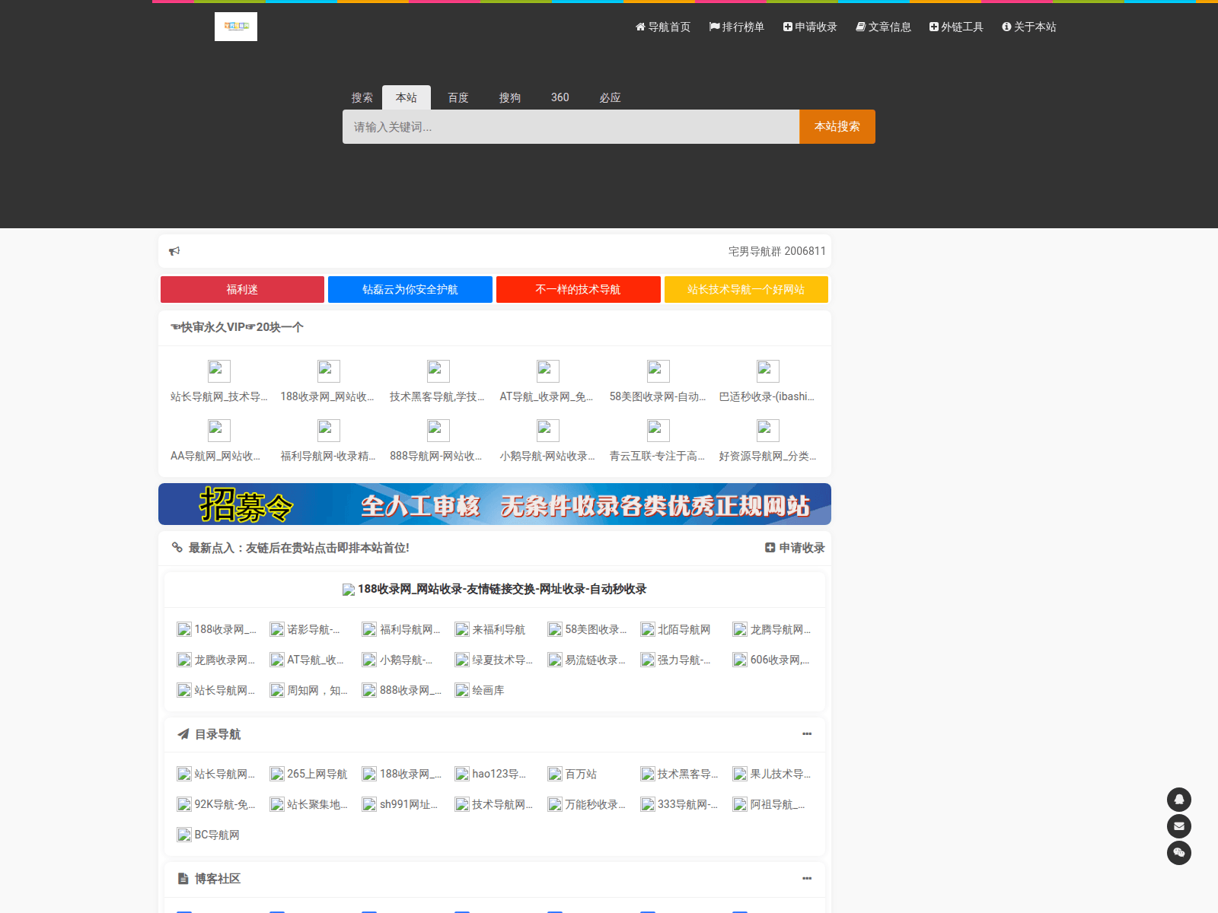Open the 好资源导航网 icon in the VIP section
The width and height of the screenshot is (1218, 913).
click(767, 431)
